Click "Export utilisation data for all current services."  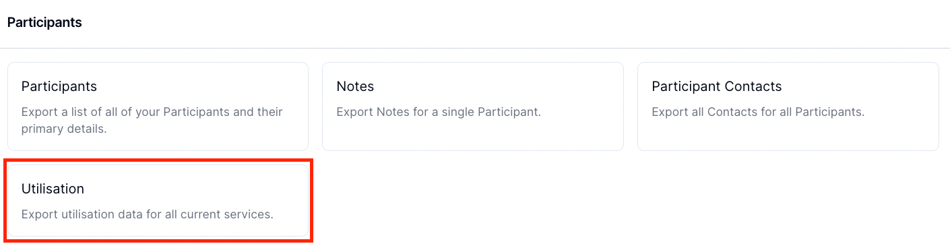coord(147,214)
